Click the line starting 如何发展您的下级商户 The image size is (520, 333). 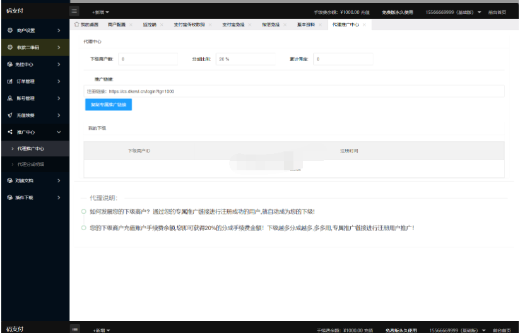202,211
